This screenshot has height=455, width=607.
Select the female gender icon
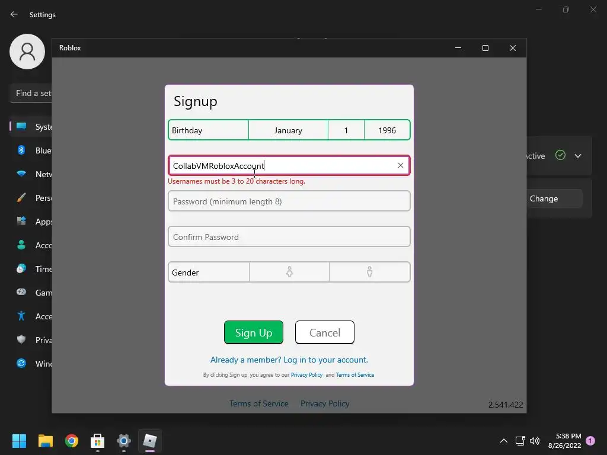289,272
